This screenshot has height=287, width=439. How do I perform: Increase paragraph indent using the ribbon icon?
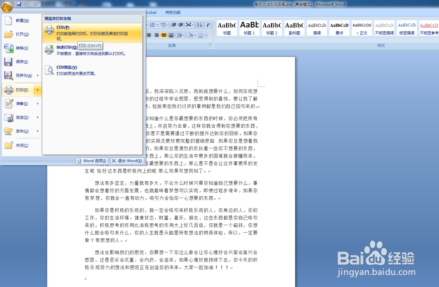tap(180, 25)
